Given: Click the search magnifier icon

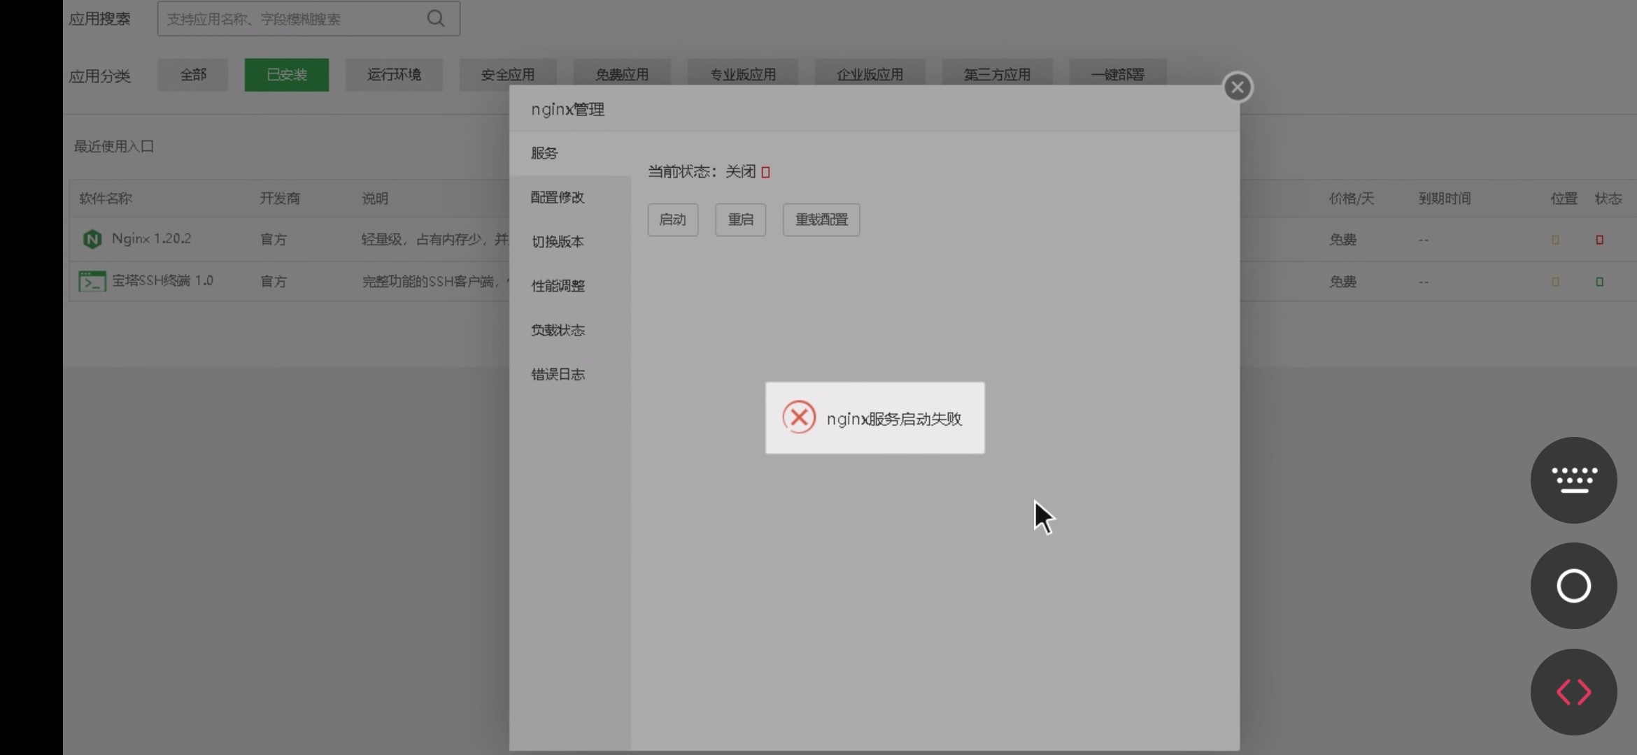Looking at the screenshot, I should point(436,18).
